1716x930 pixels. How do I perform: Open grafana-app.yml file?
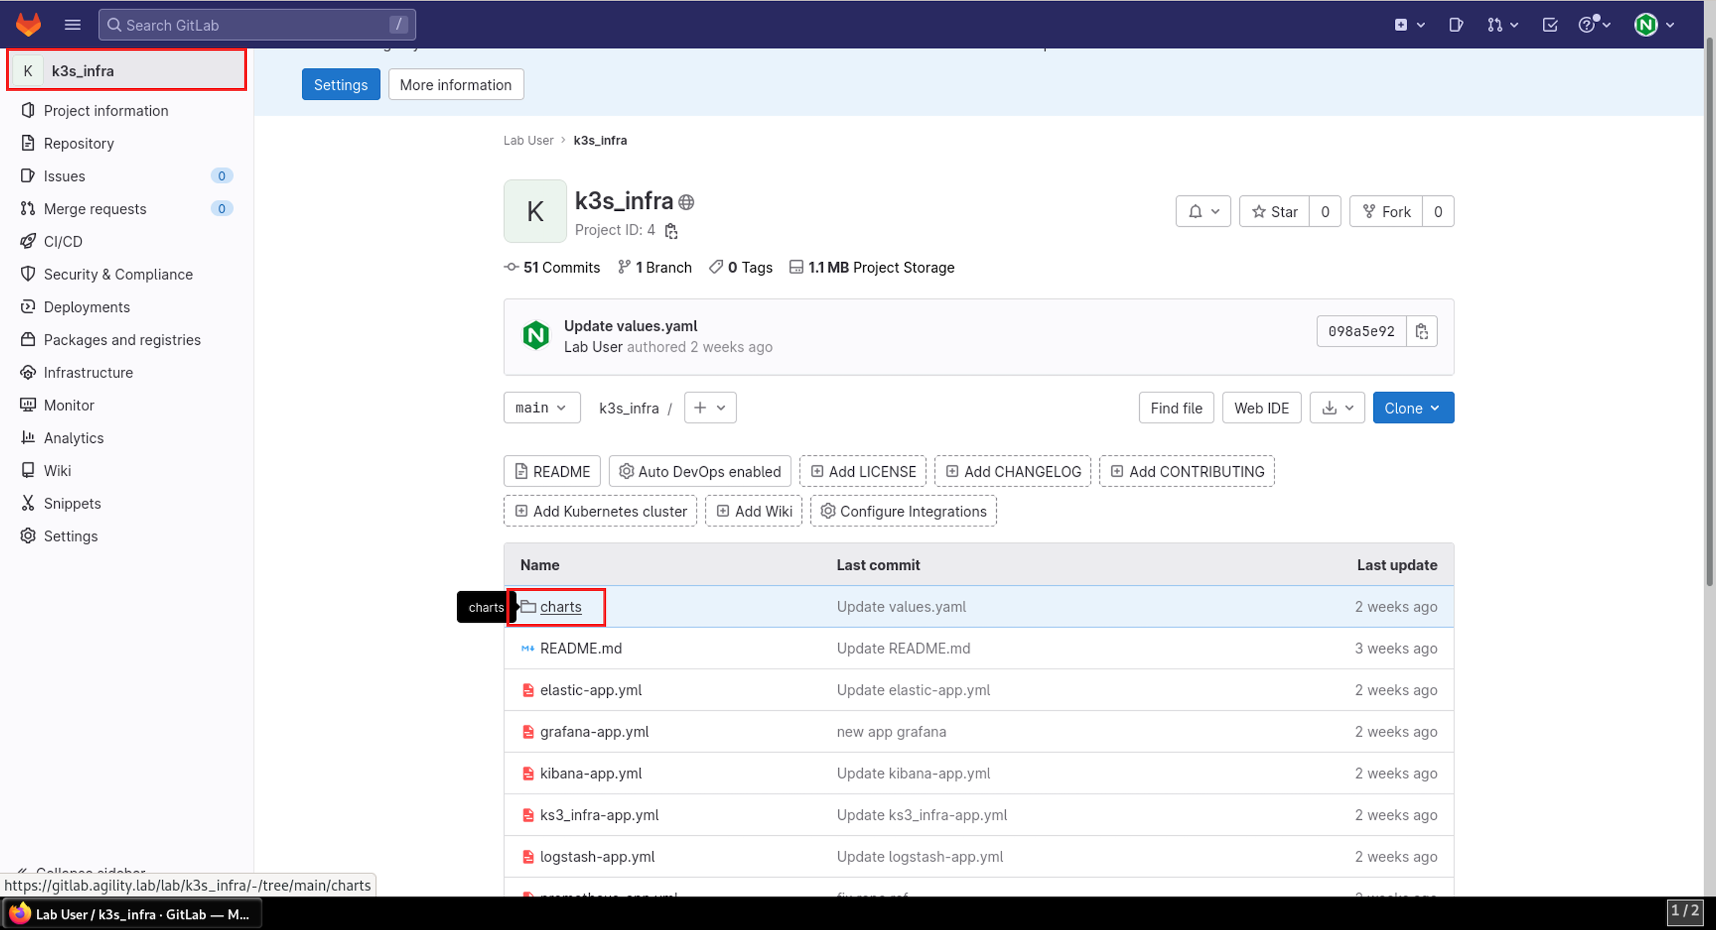pyautogui.click(x=594, y=732)
